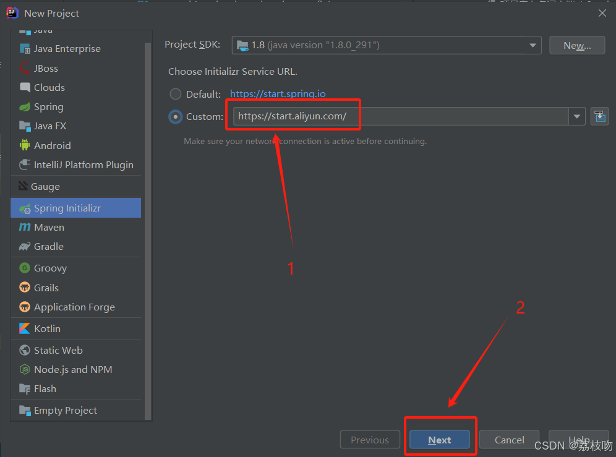Click the Groovy label text

[50, 268]
